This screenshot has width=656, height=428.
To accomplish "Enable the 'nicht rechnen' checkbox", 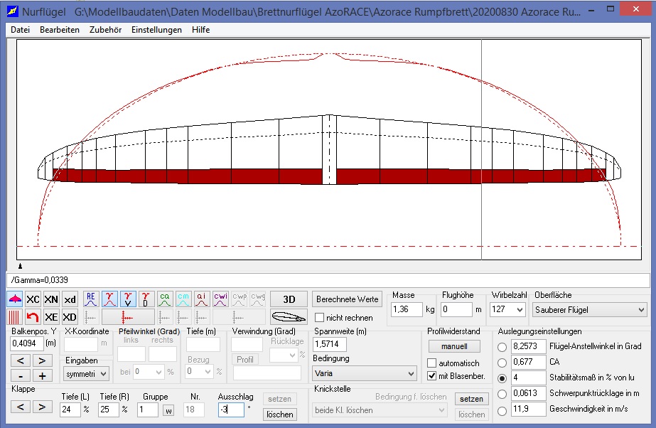I will [320, 318].
